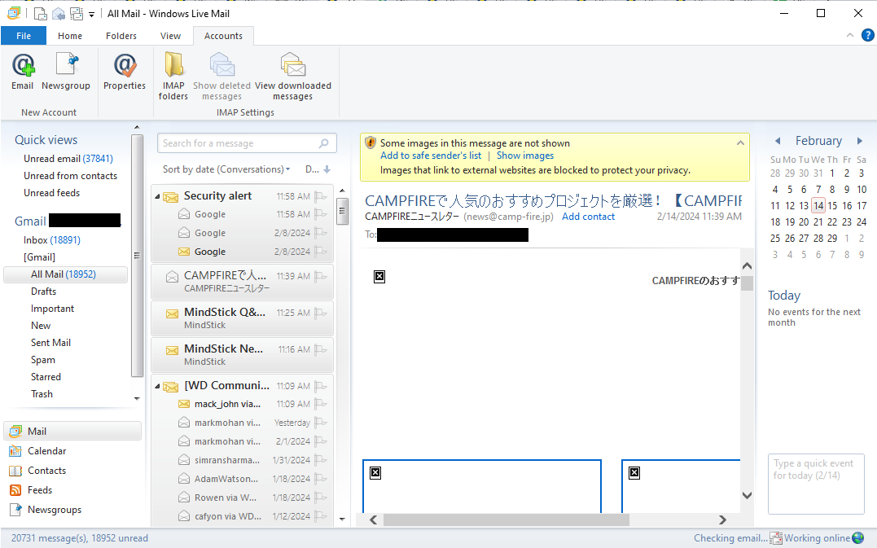This screenshot has height=548, width=877.
Task: Click the quick event input box
Action: click(x=816, y=484)
